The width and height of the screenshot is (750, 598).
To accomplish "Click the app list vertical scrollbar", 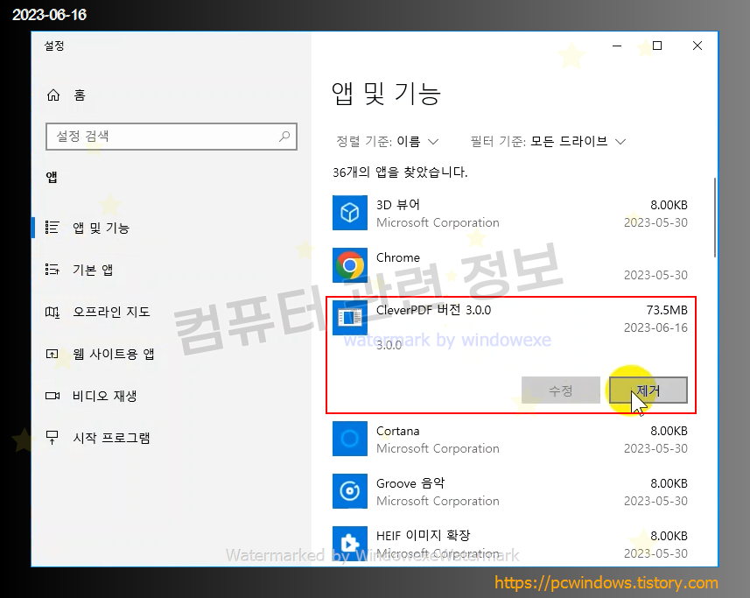I will 715,218.
